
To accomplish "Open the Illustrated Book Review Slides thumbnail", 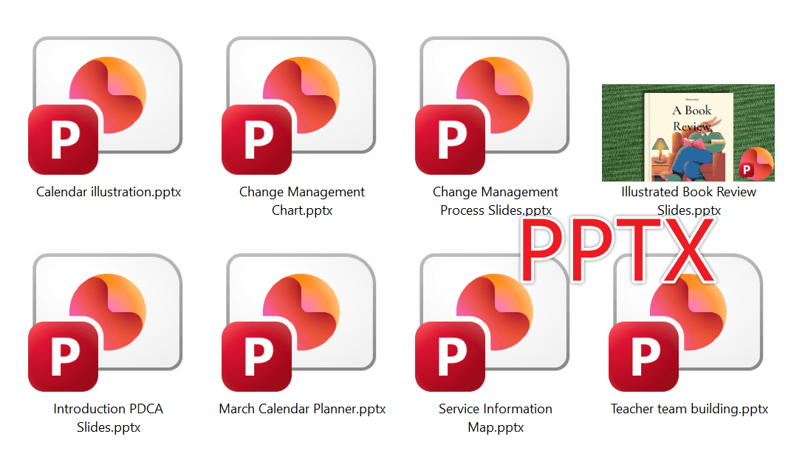I will point(687,131).
